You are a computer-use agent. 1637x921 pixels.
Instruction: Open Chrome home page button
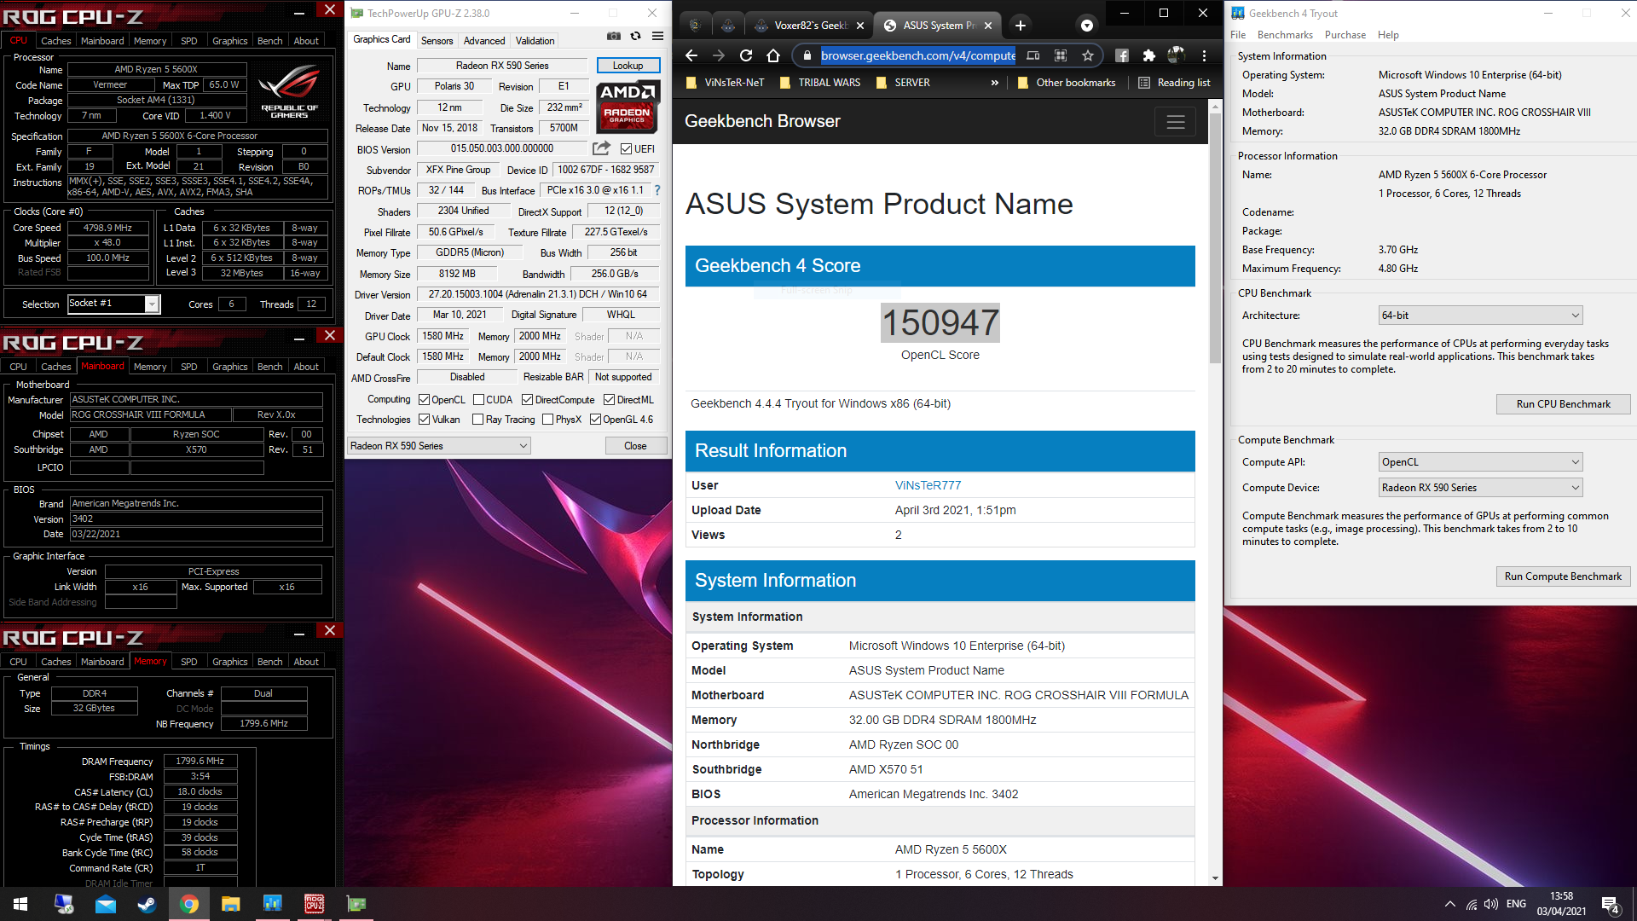(773, 55)
